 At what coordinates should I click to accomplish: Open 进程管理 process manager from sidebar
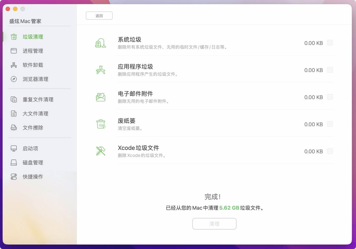(32, 51)
